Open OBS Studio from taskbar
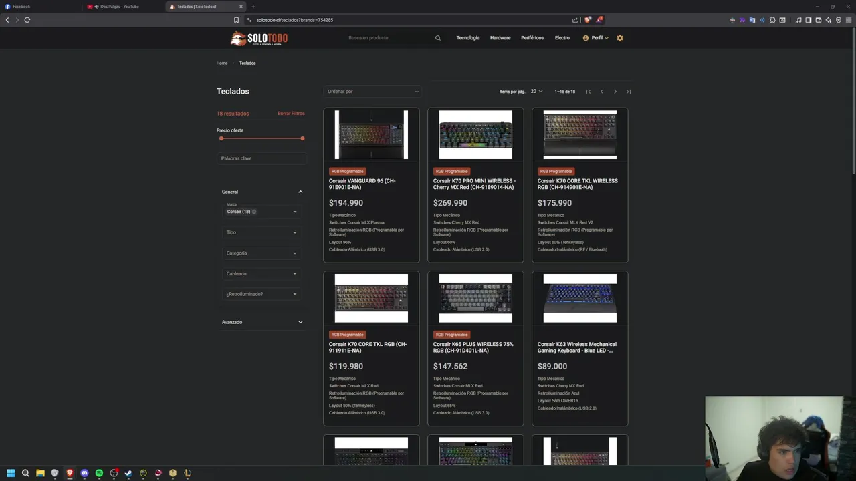The image size is (856, 481). point(114,473)
